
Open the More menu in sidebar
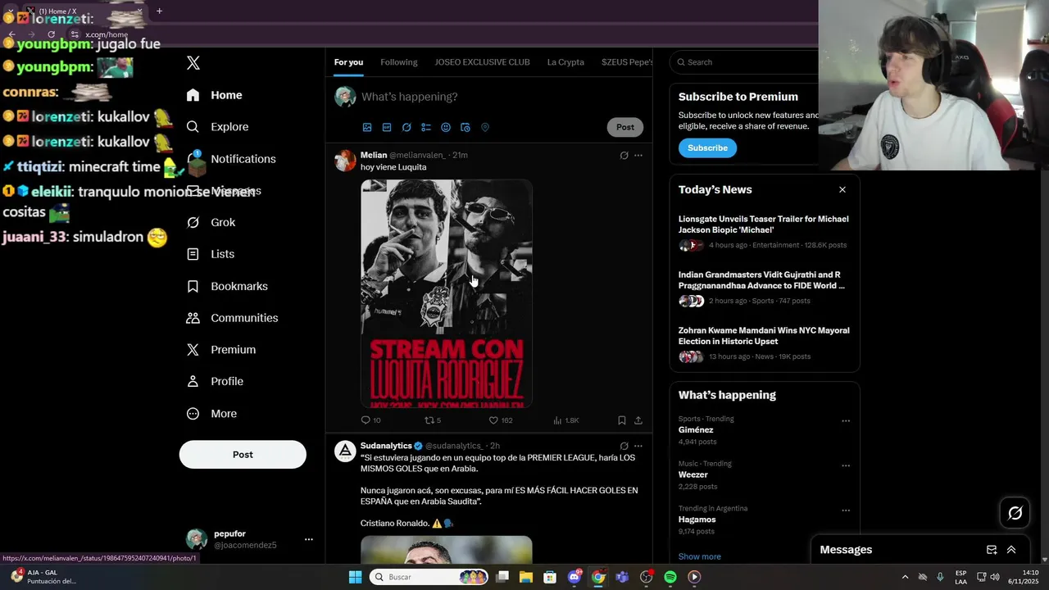click(x=212, y=414)
